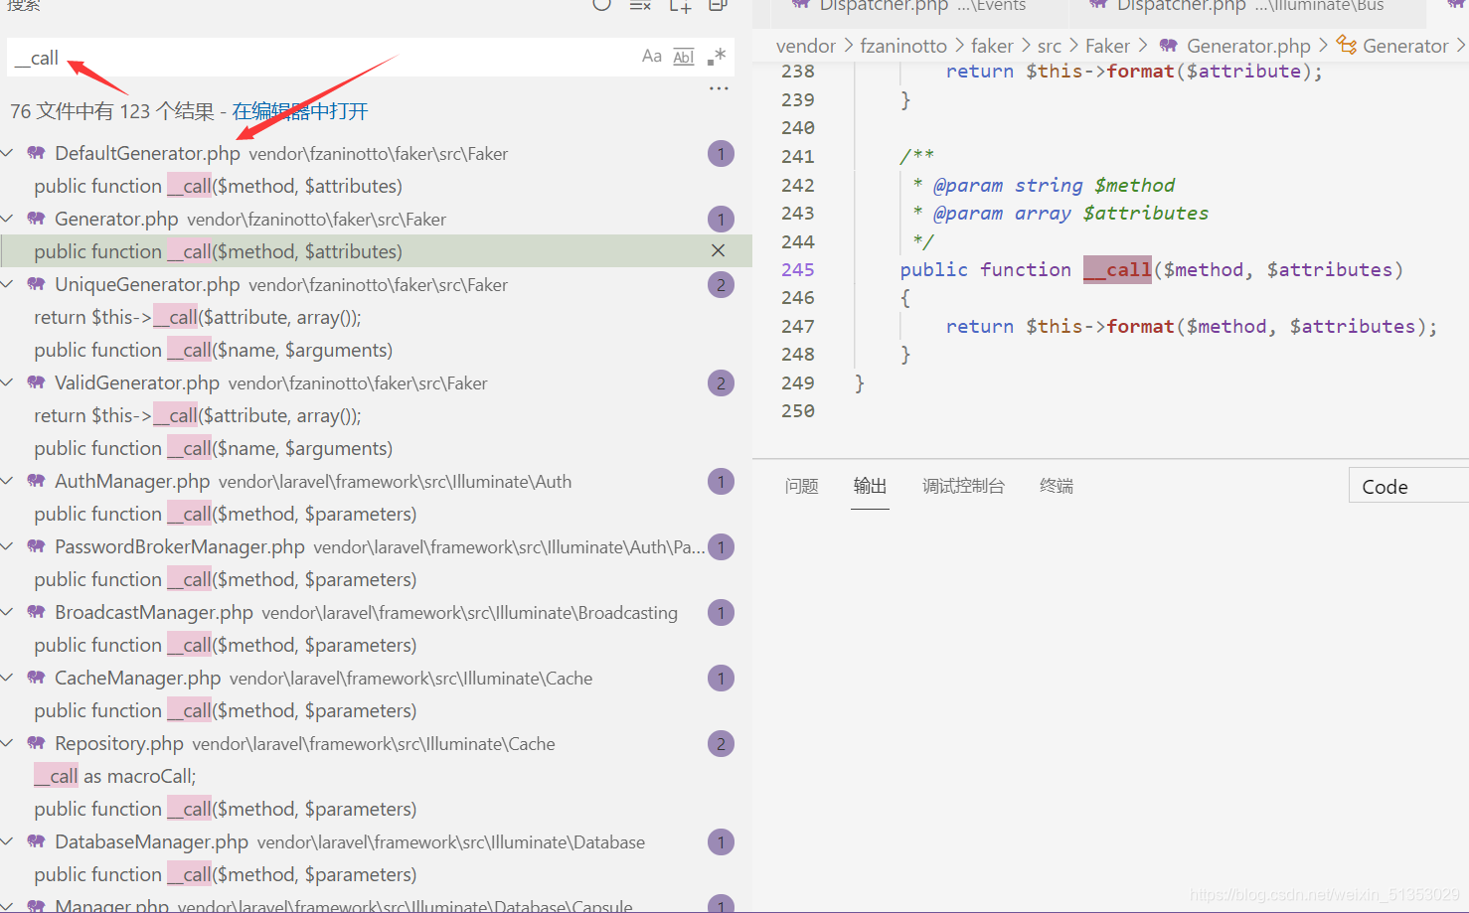The height and width of the screenshot is (913, 1469).
Task: Click 'vendor' in the breadcrumb bar
Action: tap(805, 46)
